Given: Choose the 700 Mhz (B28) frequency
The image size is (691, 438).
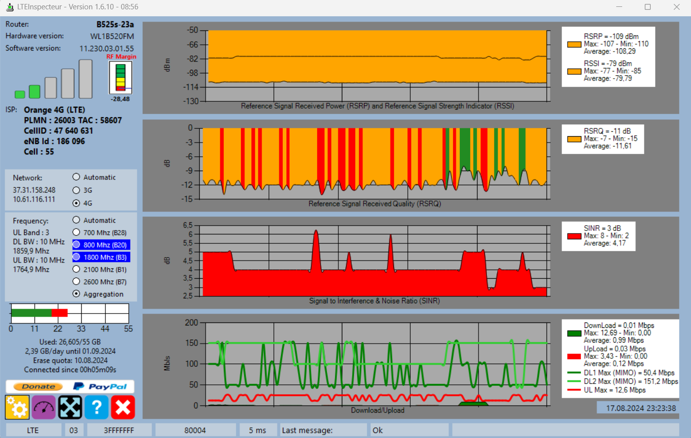Looking at the screenshot, I should [76, 232].
